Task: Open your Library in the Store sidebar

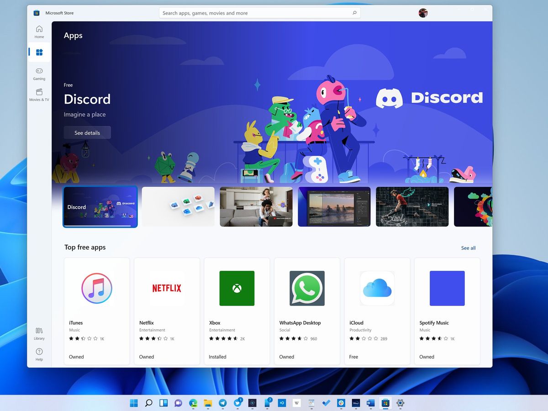Action: (39, 333)
